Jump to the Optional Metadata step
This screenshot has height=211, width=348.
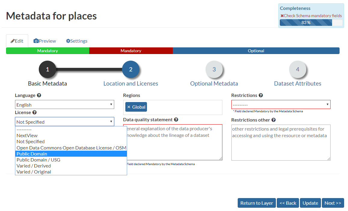coord(214,69)
